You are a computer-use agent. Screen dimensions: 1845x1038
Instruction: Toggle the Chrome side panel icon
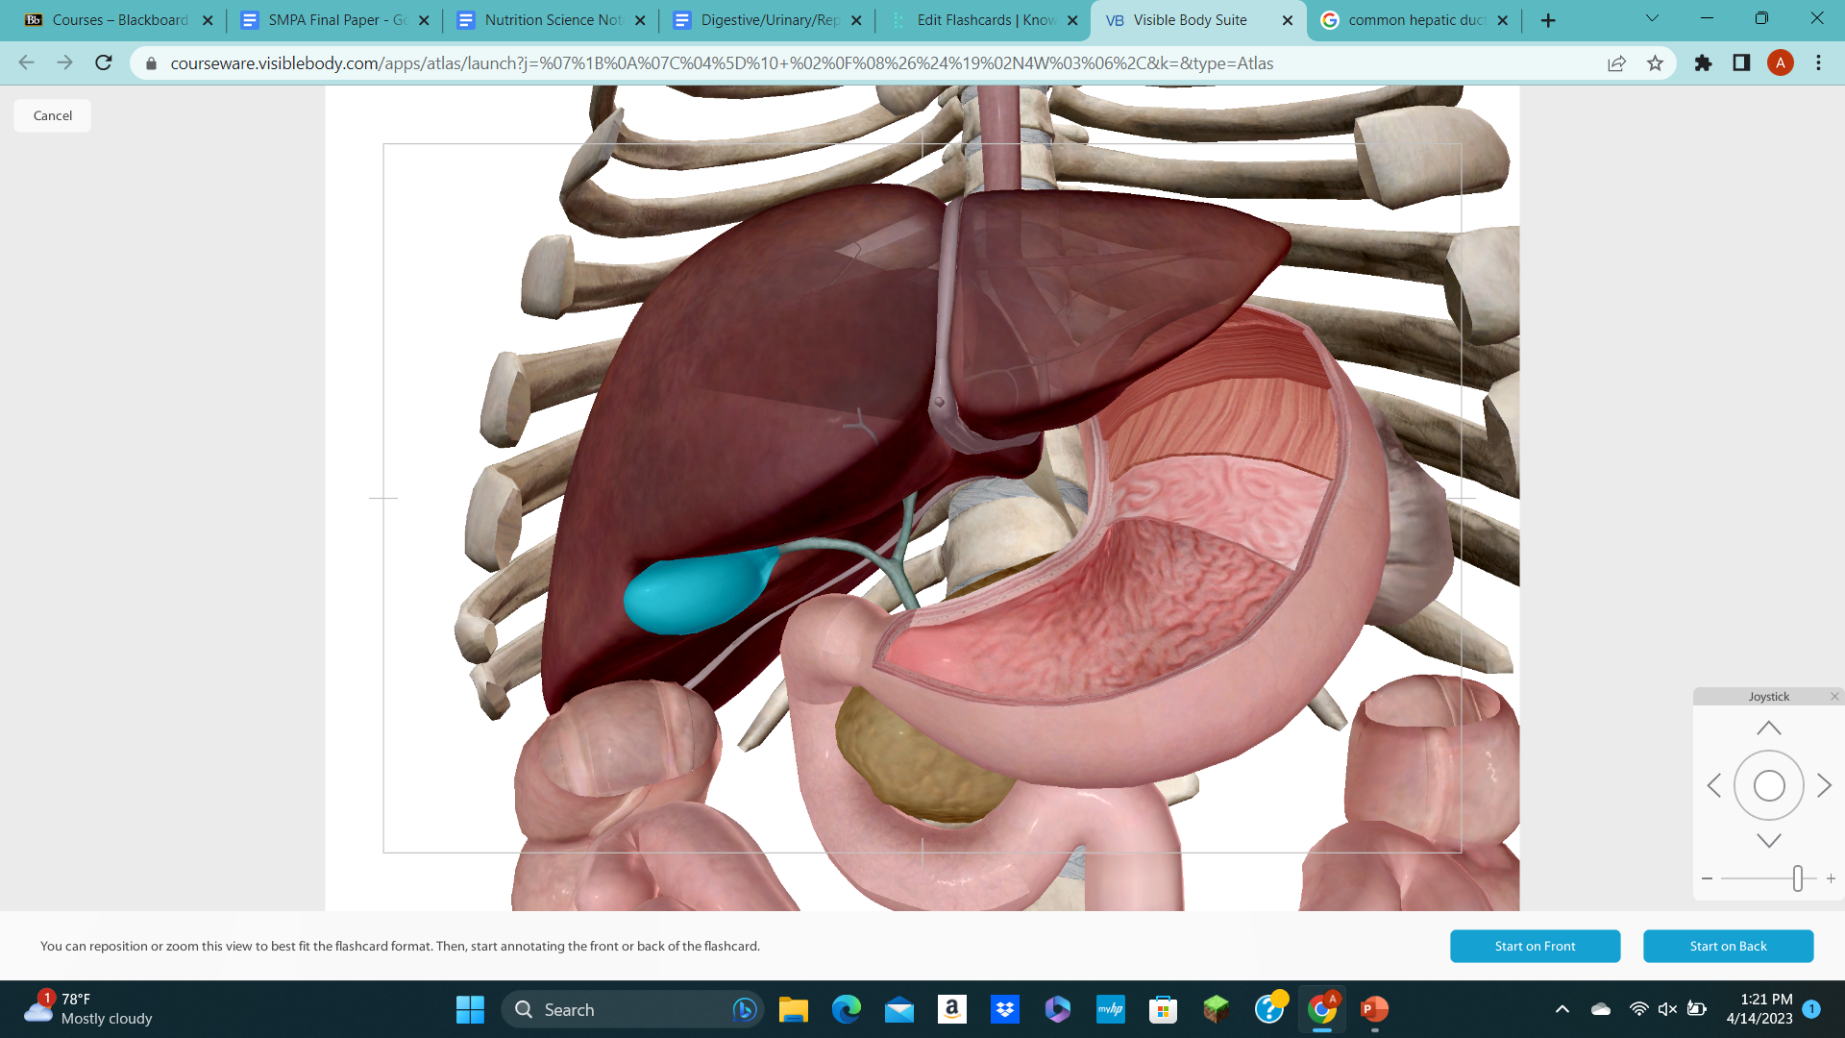pyautogui.click(x=1740, y=62)
